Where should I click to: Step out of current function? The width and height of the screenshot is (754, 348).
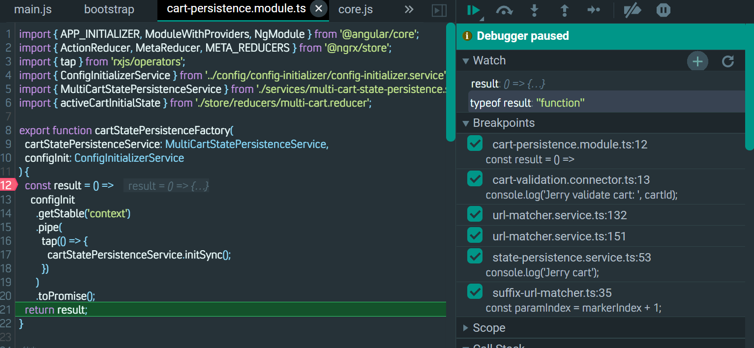(564, 10)
